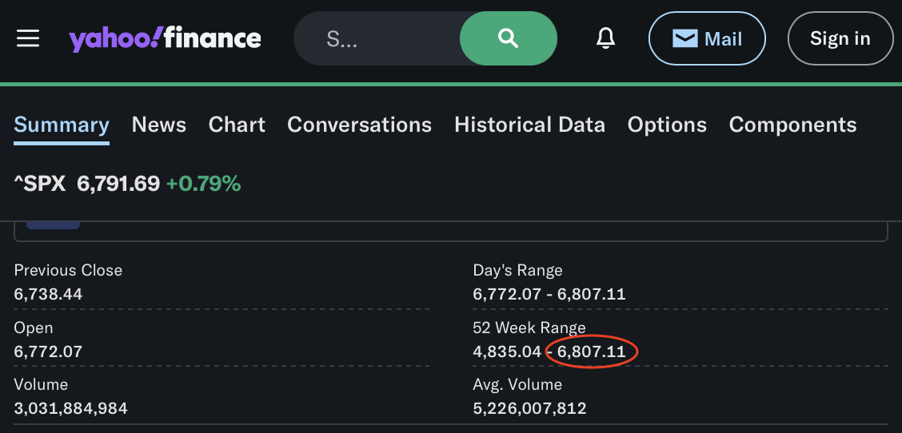Select the Summary tab
This screenshot has width=902, height=433.
tap(62, 125)
